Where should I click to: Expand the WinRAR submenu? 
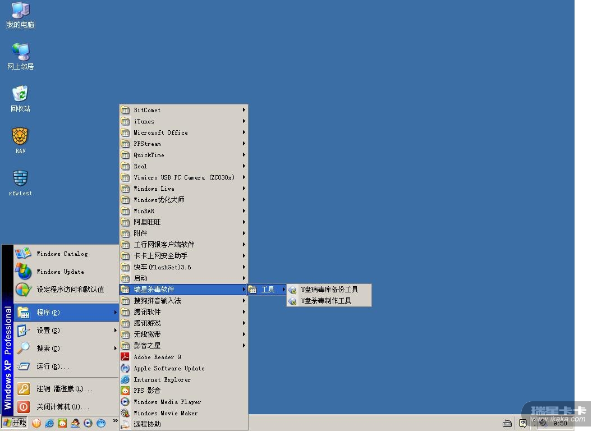184,211
